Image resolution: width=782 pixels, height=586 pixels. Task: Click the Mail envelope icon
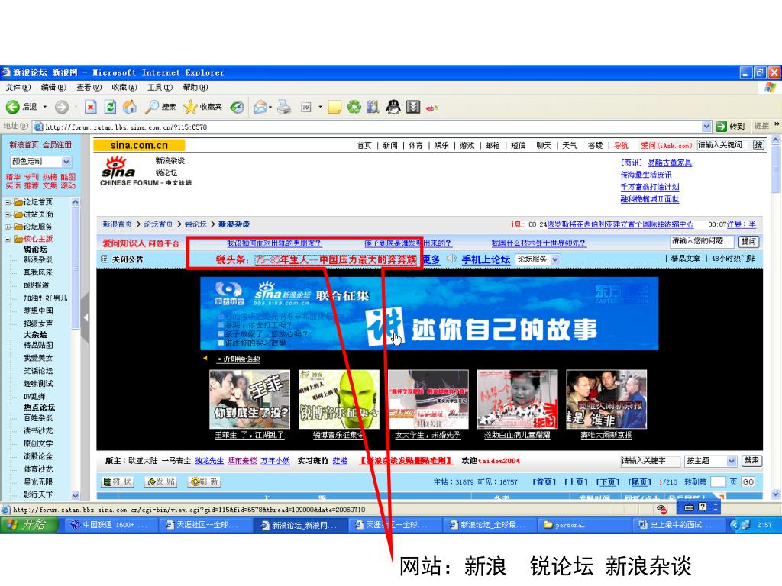(x=260, y=107)
